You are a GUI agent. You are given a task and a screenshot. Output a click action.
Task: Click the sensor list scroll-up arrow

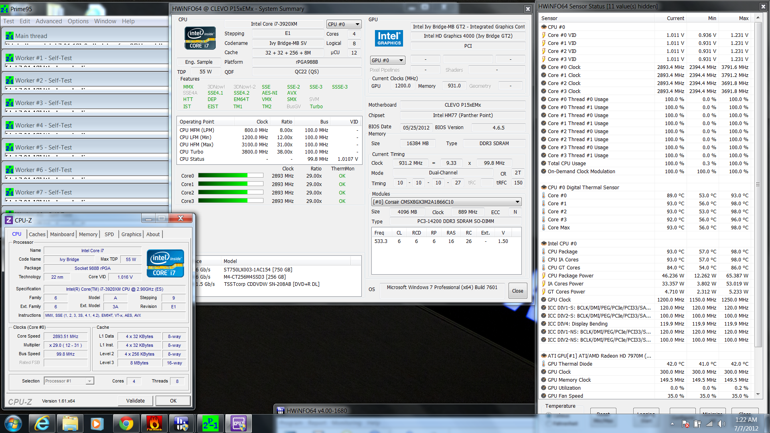(x=758, y=18)
